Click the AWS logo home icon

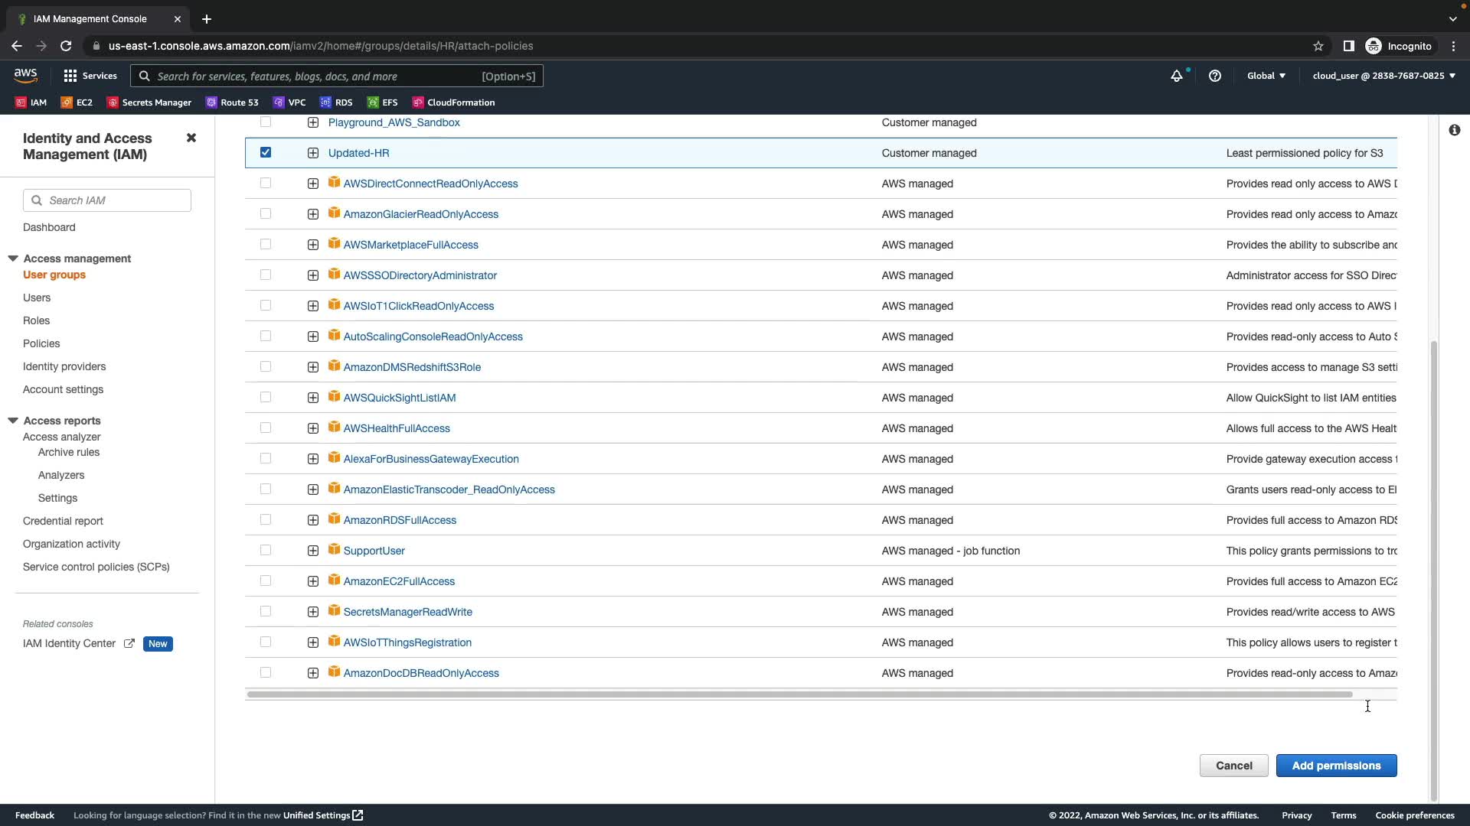pos(25,75)
